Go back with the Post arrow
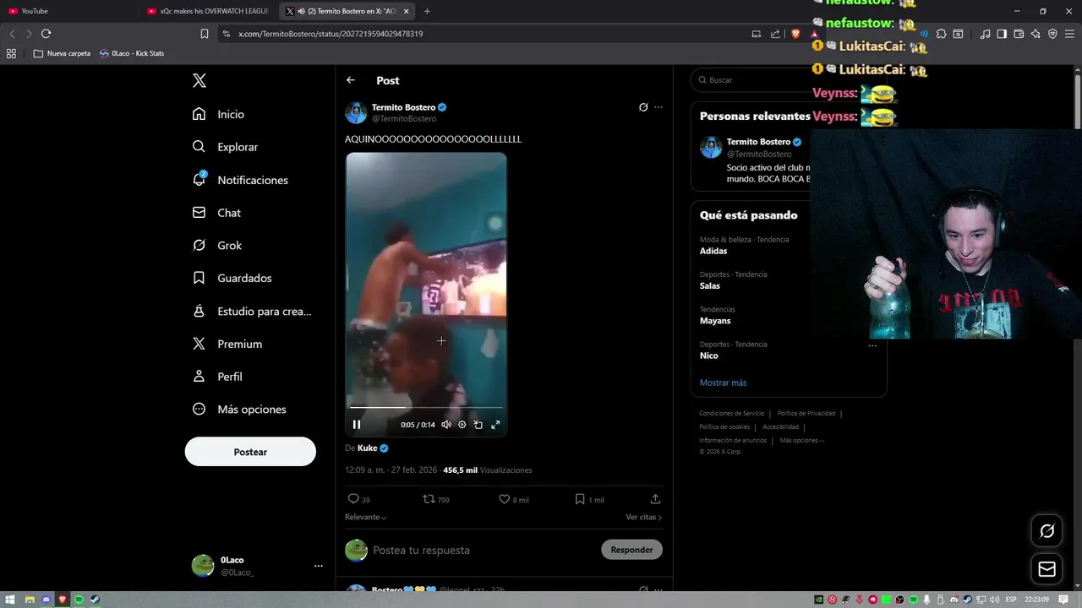The image size is (1082, 608). pos(351,80)
